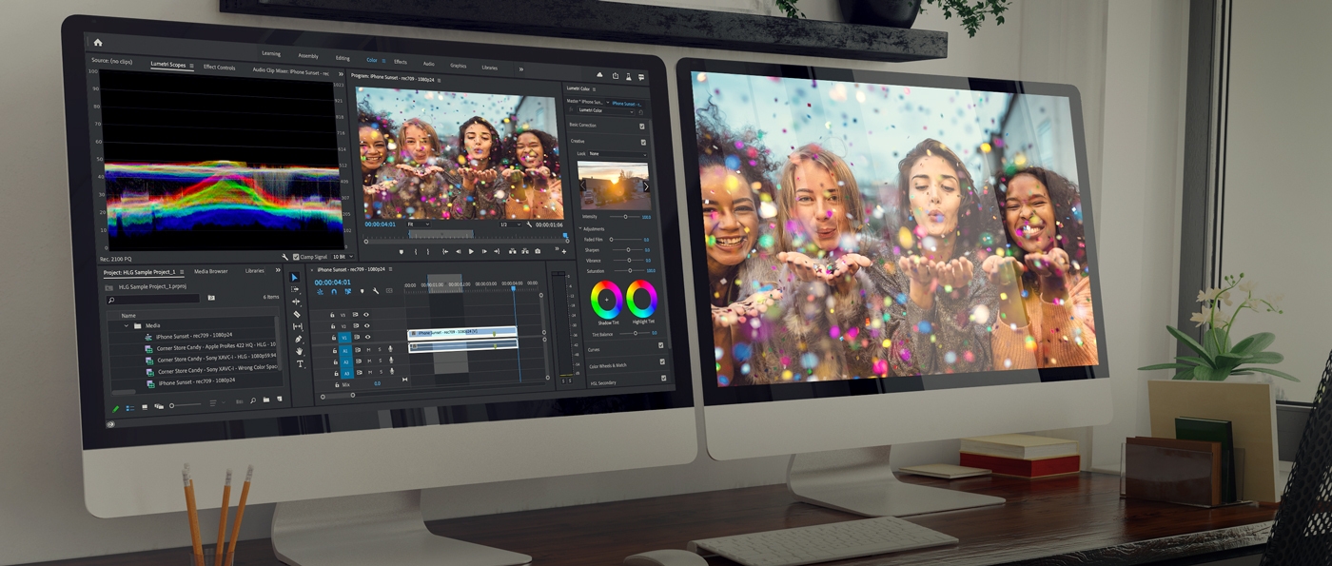The image size is (1332, 566).
Task: Click the Home icon in the top bar
Action: tap(98, 42)
